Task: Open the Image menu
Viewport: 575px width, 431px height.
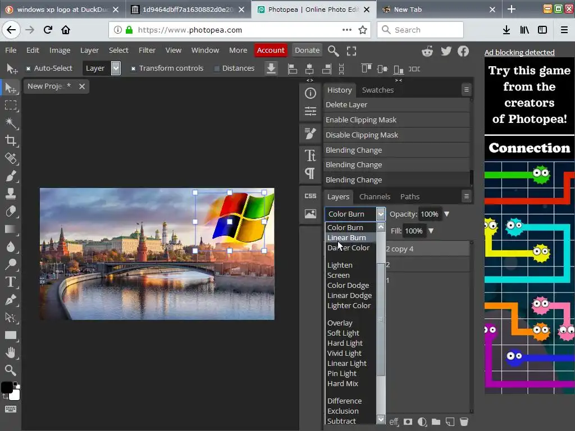Action: (x=60, y=50)
